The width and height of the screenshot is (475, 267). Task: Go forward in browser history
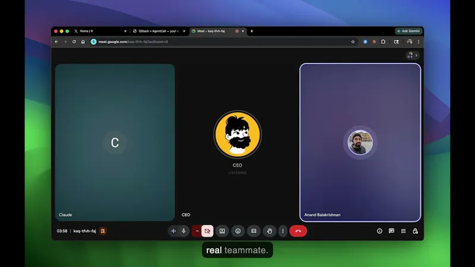[x=65, y=42]
